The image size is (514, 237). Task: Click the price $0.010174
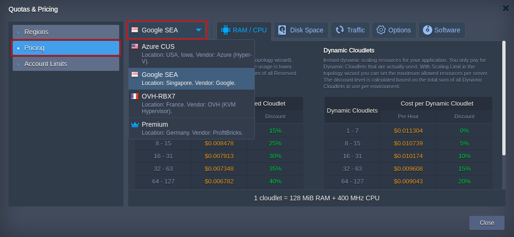point(408,156)
